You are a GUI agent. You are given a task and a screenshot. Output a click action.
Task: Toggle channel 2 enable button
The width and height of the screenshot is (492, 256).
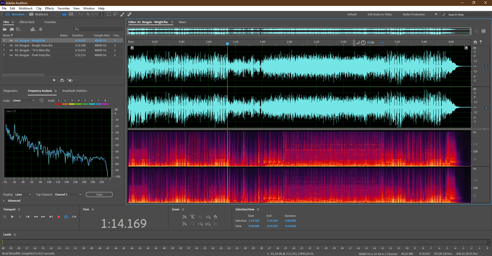pos(486,107)
